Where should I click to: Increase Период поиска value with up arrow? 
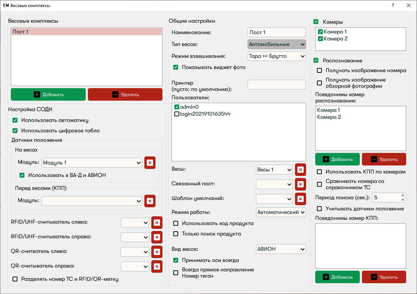click(x=403, y=195)
